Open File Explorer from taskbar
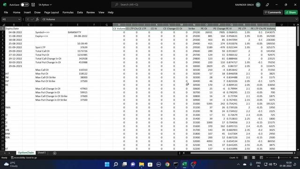The width and height of the screenshot is (300, 169). [x=142, y=164]
